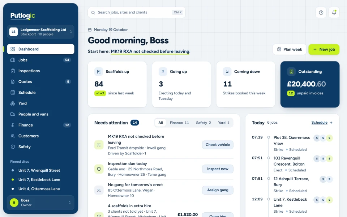The width and height of the screenshot is (347, 217).
Task: Click the Pinned sites heading
Action: pos(20,162)
